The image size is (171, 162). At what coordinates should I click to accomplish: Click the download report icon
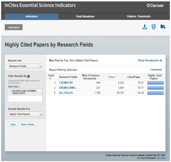(x=145, y=27)
